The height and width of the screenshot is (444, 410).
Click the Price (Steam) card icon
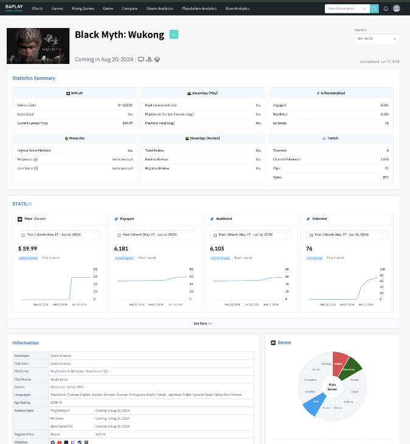(20, 219)
